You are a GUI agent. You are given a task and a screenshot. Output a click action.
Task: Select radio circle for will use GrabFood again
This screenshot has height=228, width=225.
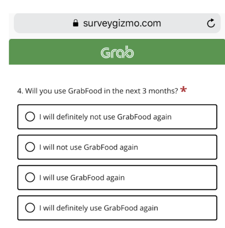click(30, 177)
